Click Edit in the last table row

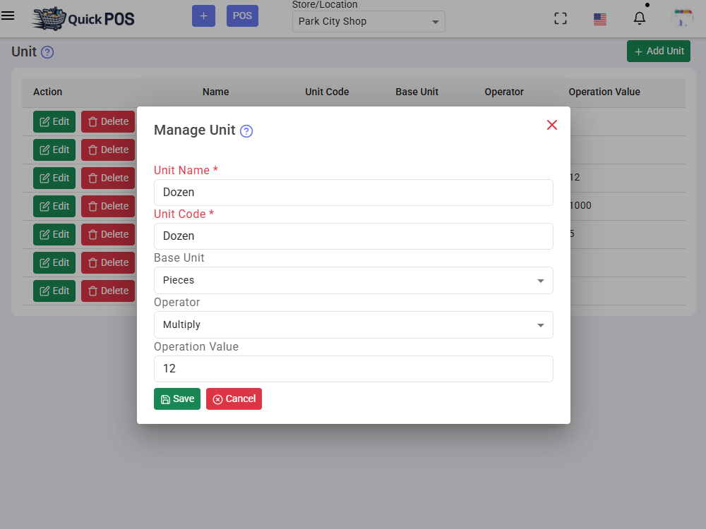(x=54, y=291)
